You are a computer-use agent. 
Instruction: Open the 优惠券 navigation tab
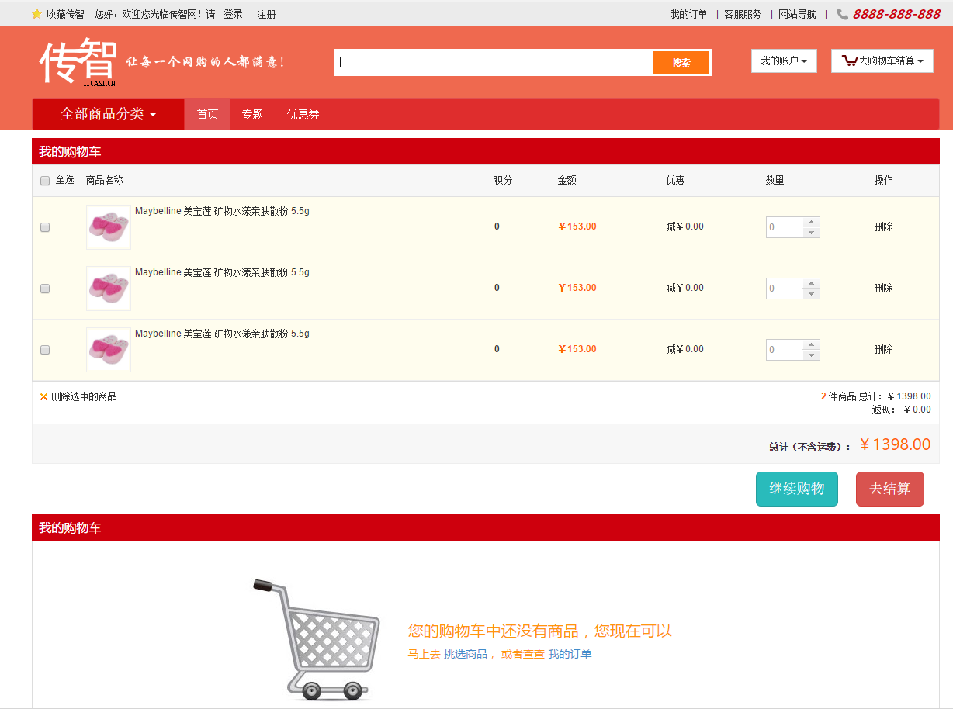pos(303,114)
